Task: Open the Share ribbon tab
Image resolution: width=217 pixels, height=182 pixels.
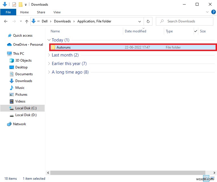Action: click(41, 12)
